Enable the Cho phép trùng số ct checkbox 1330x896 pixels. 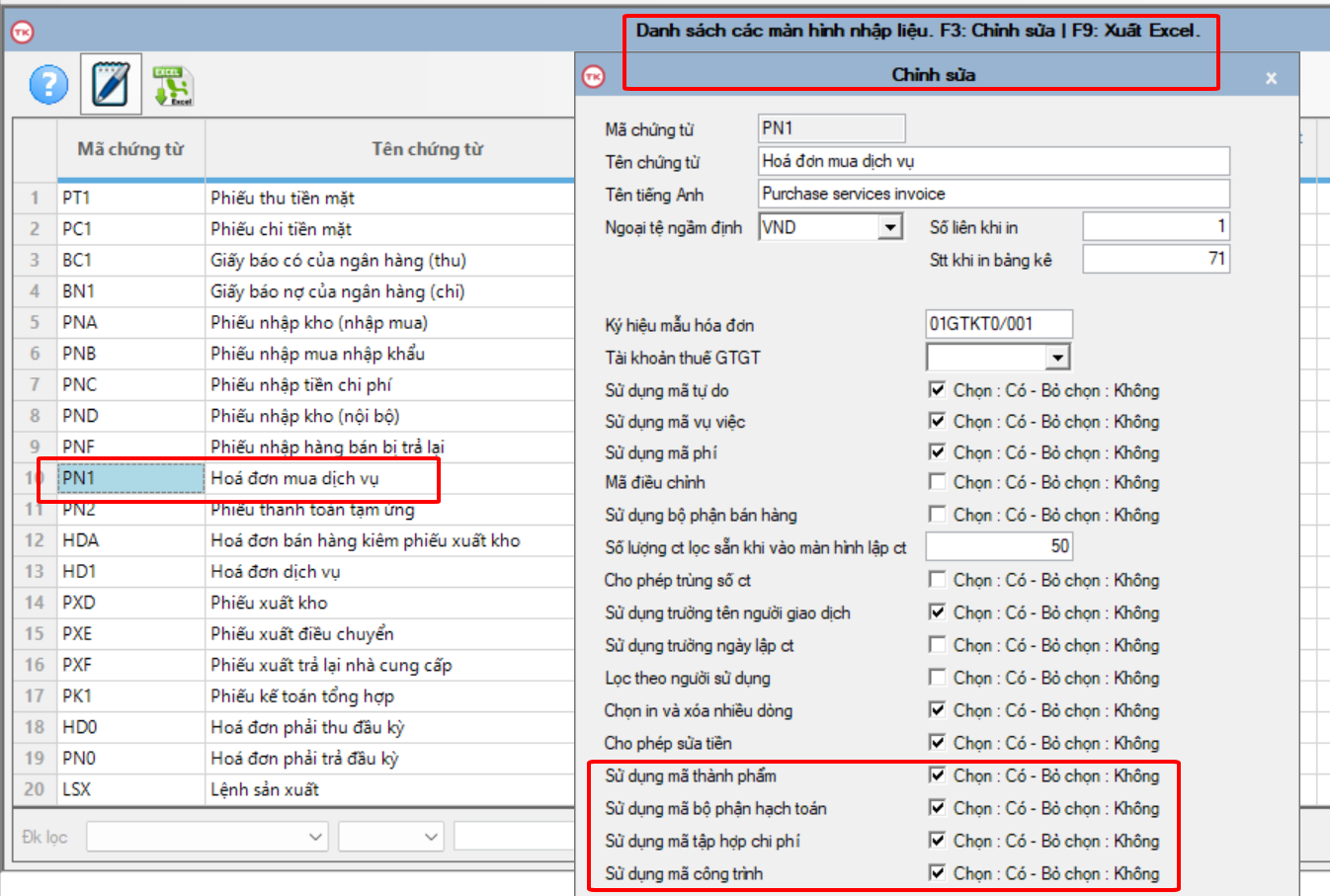pyautogui.click(x=937, y=580)
